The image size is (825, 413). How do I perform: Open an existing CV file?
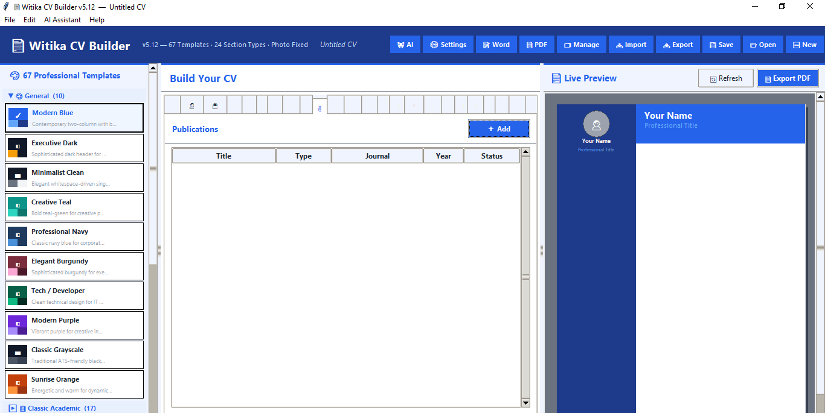(x=763, y=45)
